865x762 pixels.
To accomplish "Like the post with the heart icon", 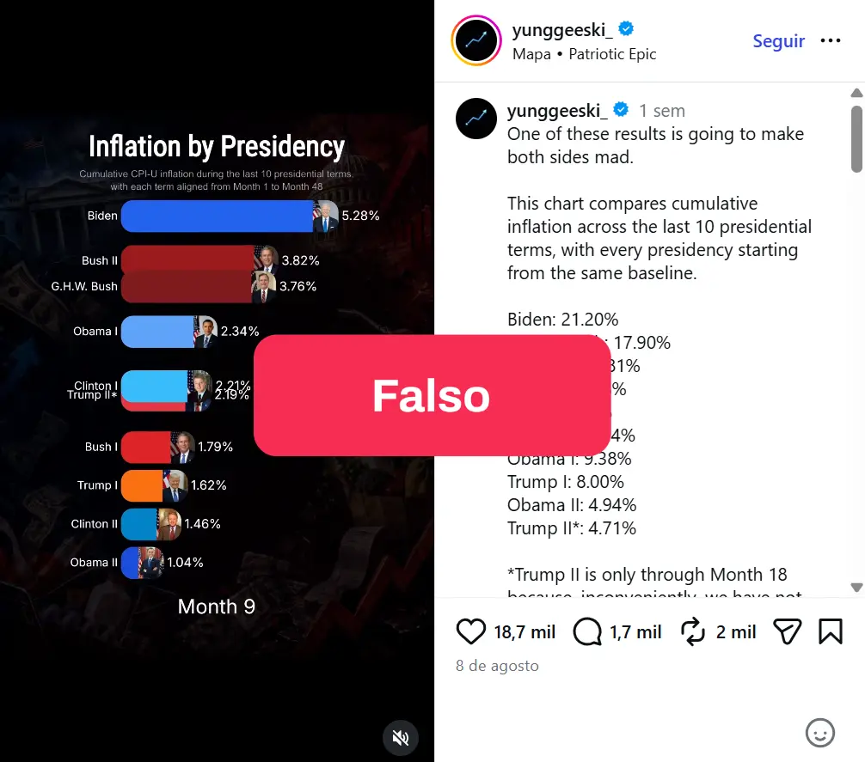I will pyautogui.click(x=470, y=631).
